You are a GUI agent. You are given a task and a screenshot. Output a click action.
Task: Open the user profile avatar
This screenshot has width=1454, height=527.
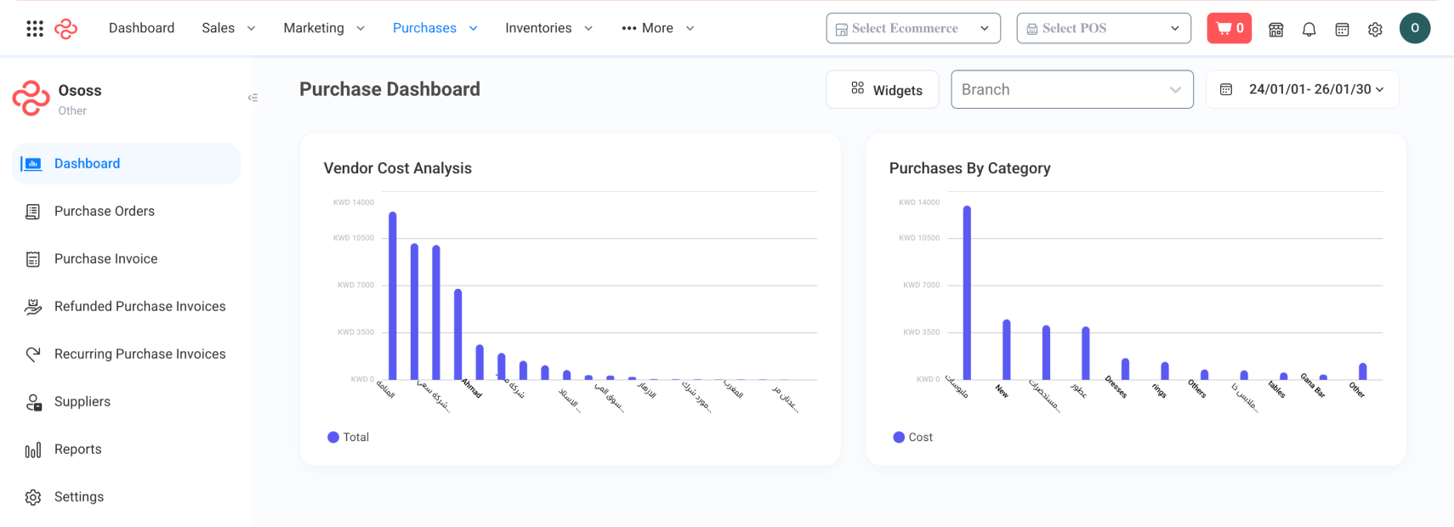point(1415,28)
